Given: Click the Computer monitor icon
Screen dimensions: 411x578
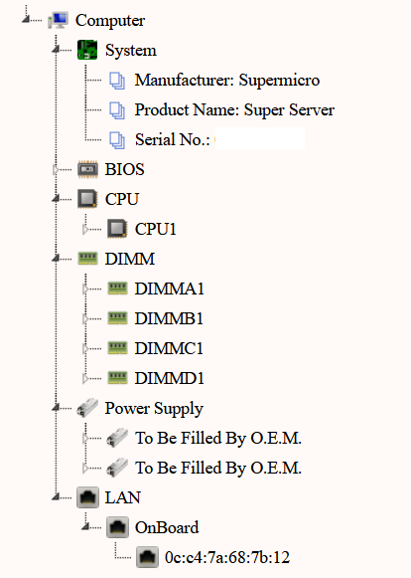Looking at the screenshot, I should pyautogui.click(x=59, y=20).
